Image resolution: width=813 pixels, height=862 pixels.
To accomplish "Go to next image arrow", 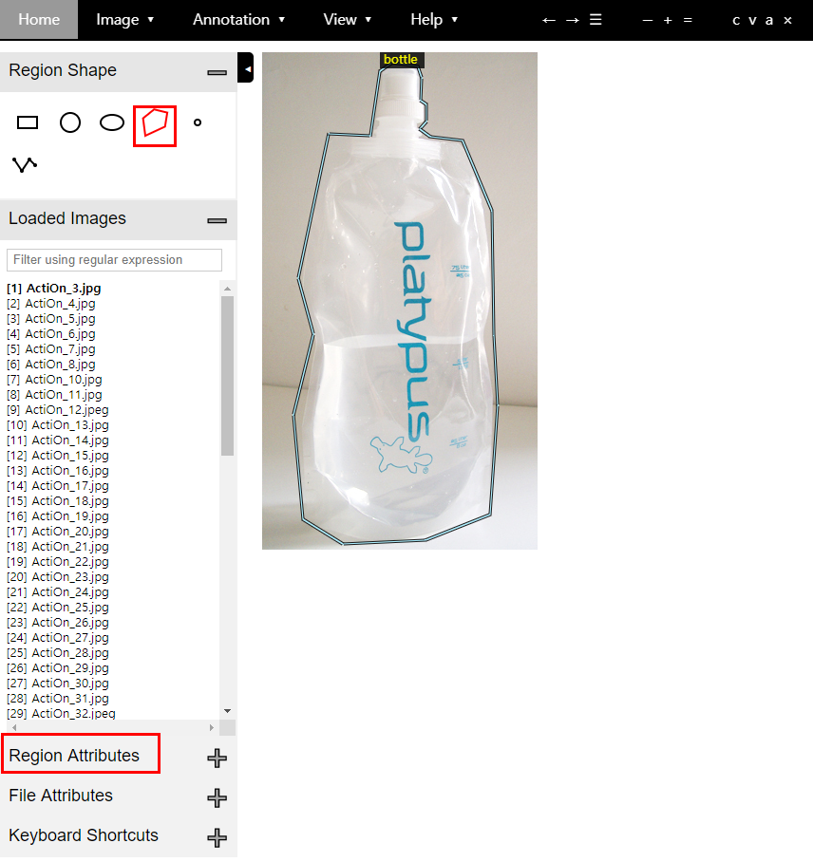I will (x=572, y=20).
